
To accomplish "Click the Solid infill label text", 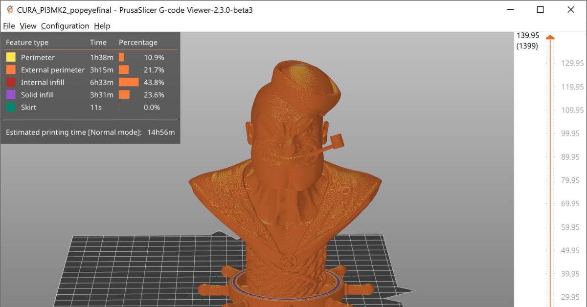I will pyautogui.click(x=37, y=95).
